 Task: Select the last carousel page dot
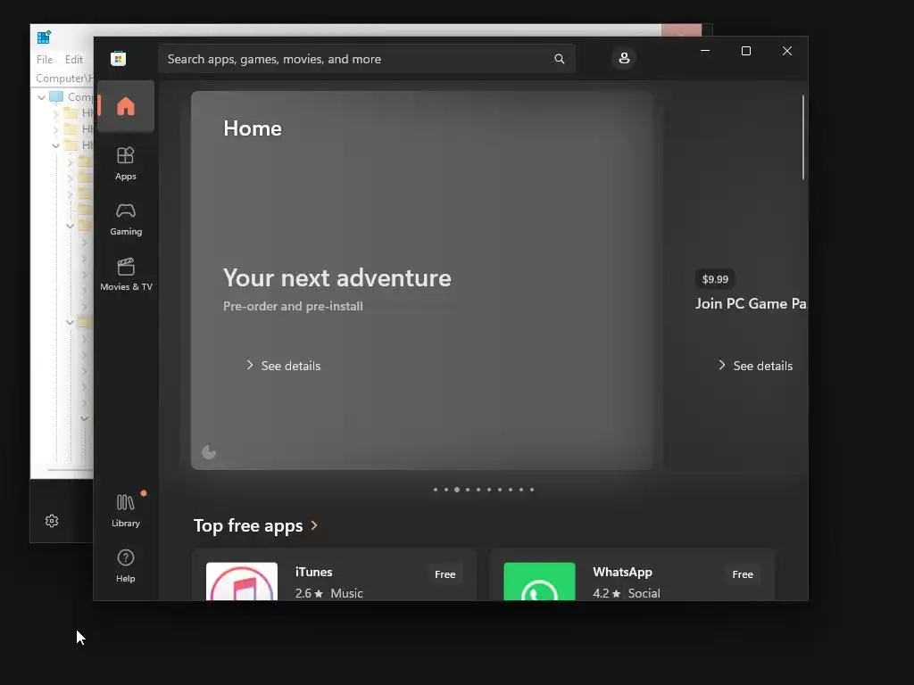point(532,490)
